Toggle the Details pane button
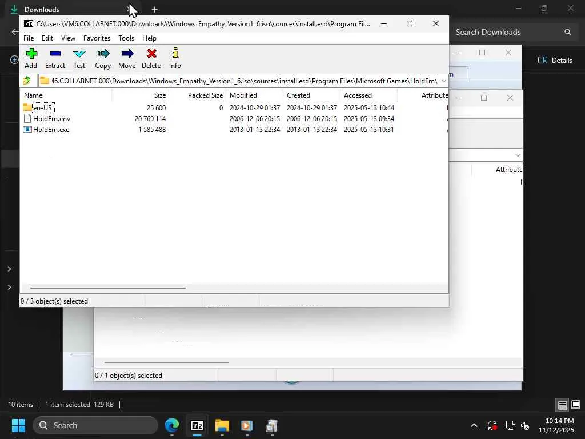 coord(555,60)
